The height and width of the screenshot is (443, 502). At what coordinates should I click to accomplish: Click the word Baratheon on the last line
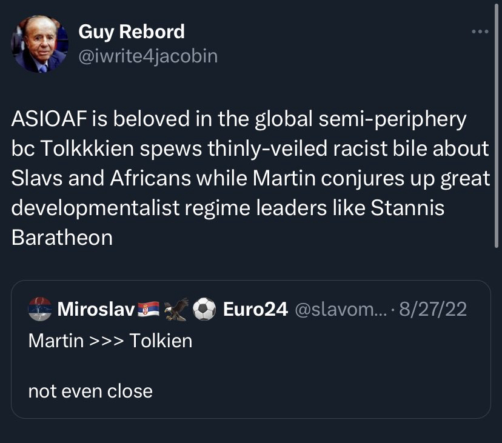coord(62,237)
